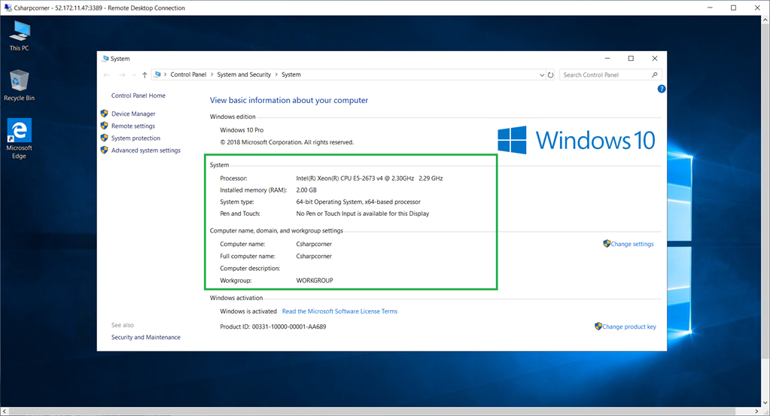
Task: Click No Pen or Touch Input text
Action: click(362, 214)
